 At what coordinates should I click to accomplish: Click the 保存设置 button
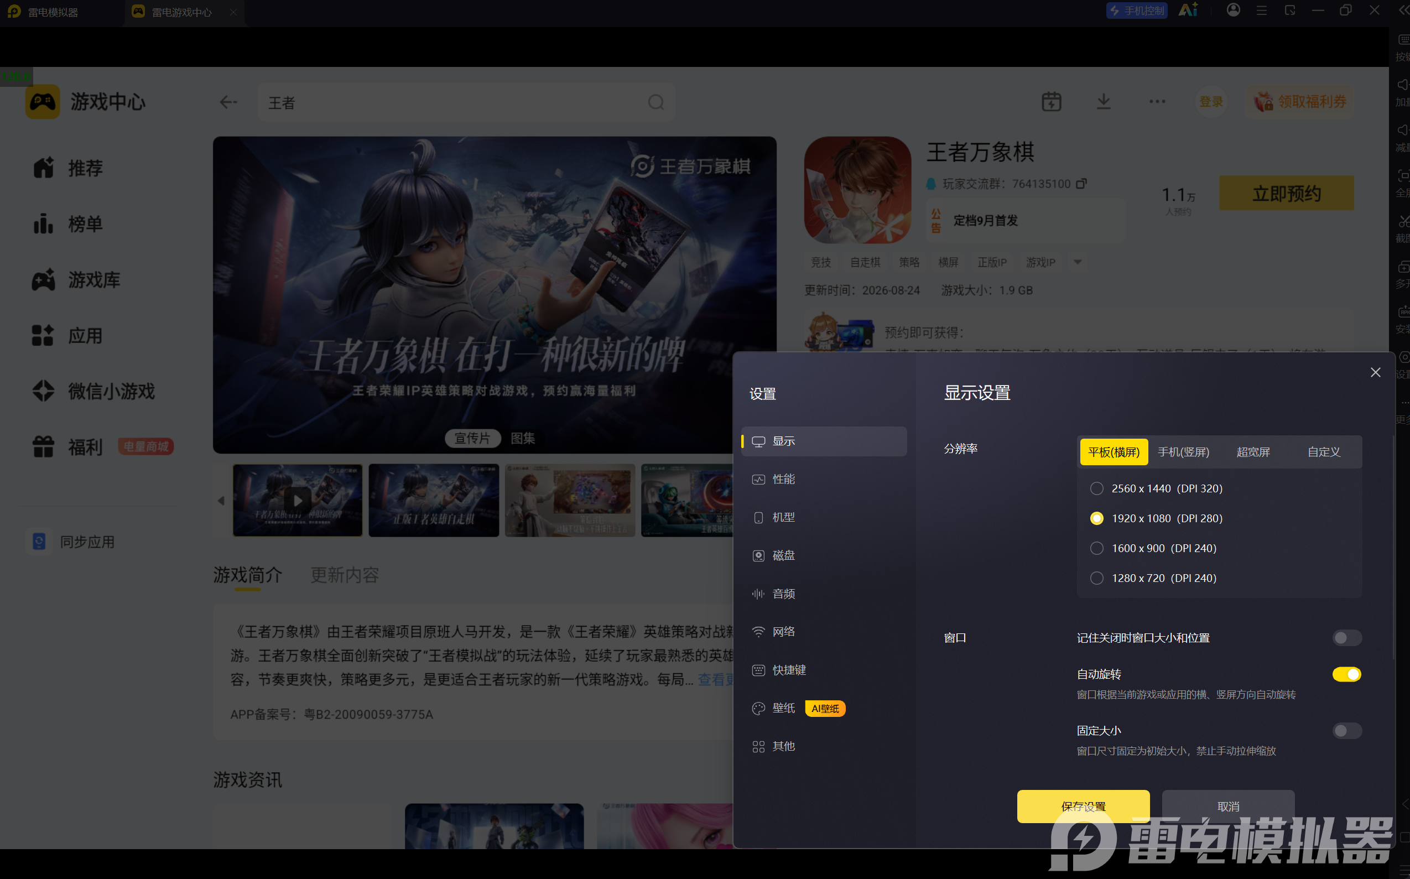coord(1083,807)
